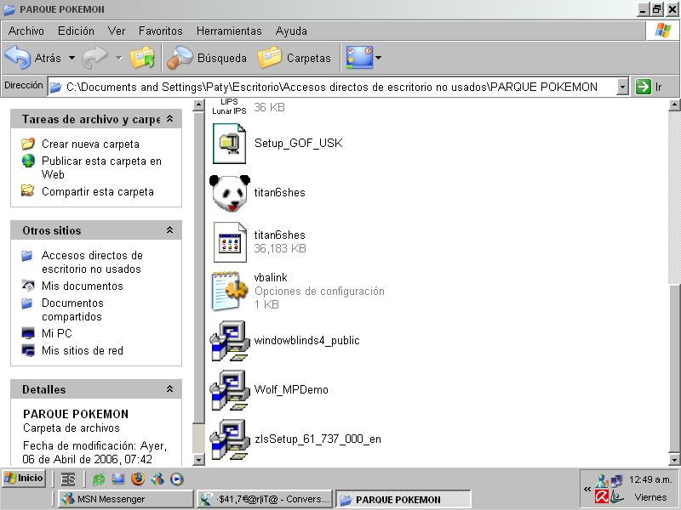Select the Wolf_MPDemo installer icon
Image resolution: width=681 pixels, height=510 pixels.
(230, 390)
